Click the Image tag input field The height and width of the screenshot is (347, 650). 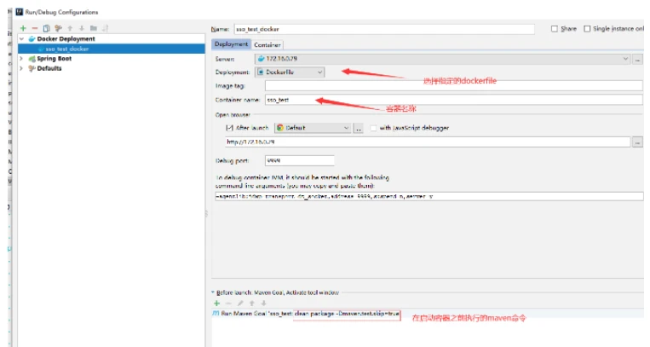click(x=454, y=86)
